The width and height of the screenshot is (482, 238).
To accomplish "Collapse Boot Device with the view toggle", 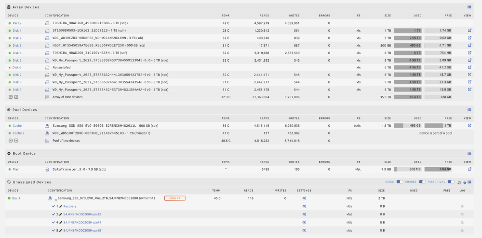I will 469,153.
